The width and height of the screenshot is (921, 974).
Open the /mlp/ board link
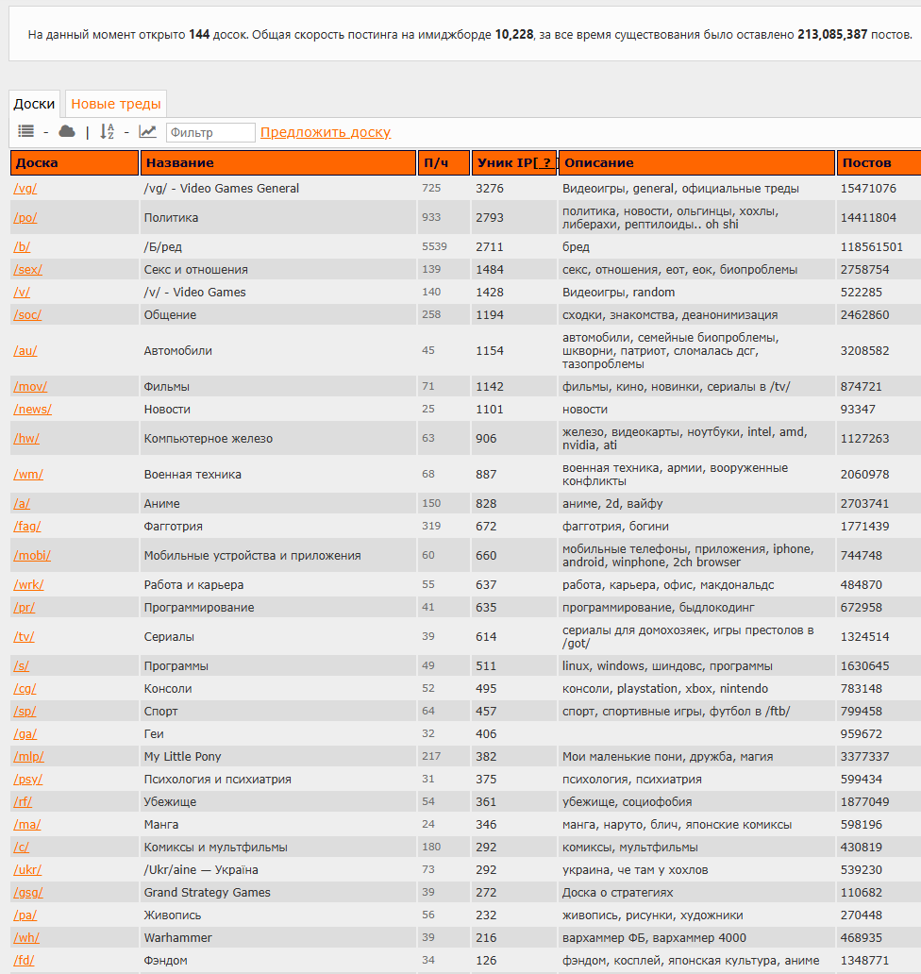click(28, 757)
